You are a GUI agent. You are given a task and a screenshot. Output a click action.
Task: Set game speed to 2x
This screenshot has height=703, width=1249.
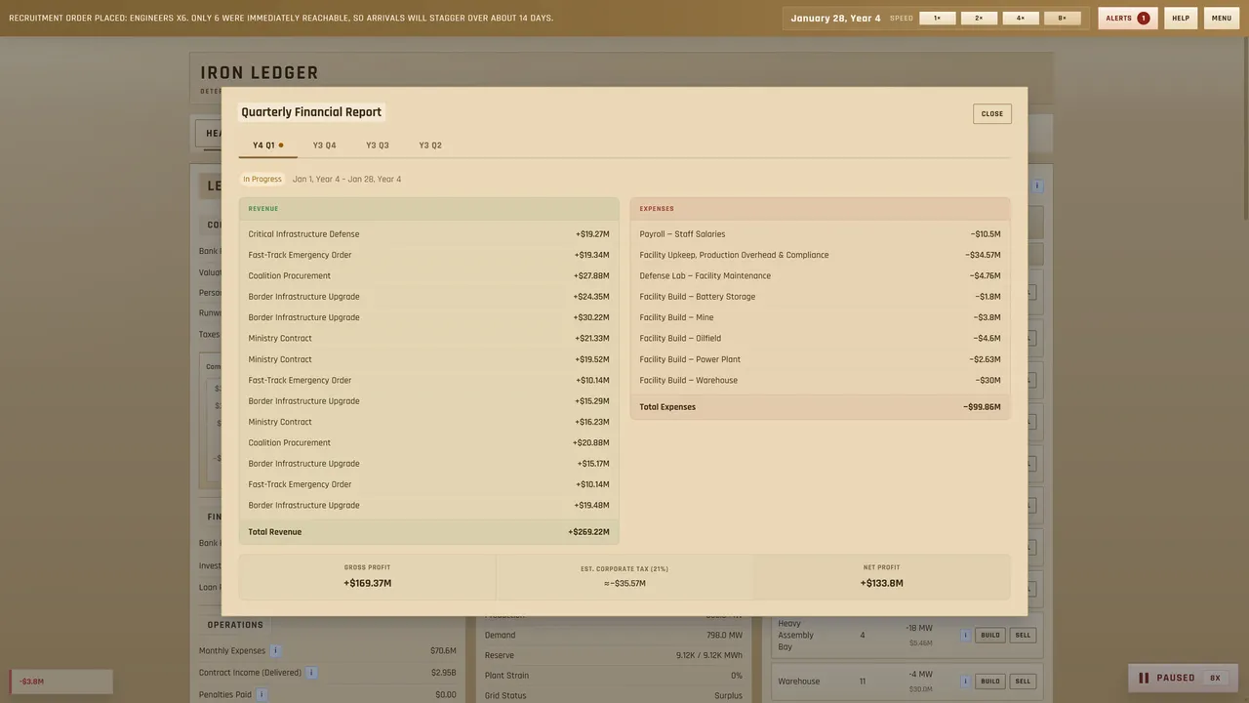pos(979,18)
